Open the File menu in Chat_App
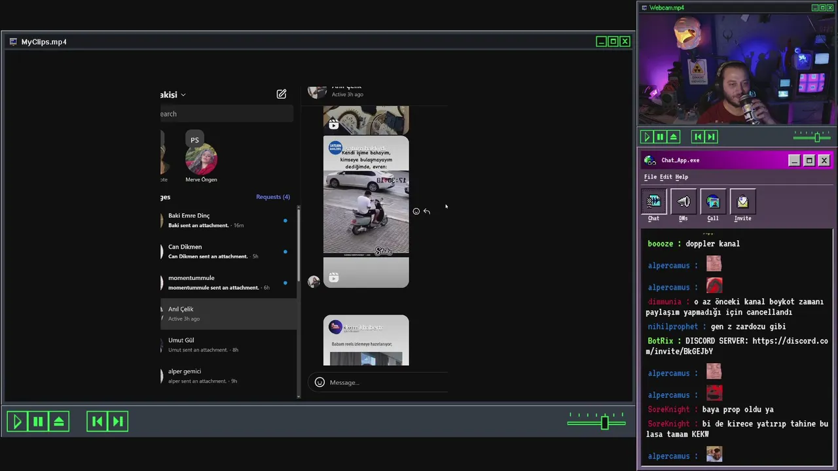Viewport: 838px width, 471px height. click(x=650, y=177)
